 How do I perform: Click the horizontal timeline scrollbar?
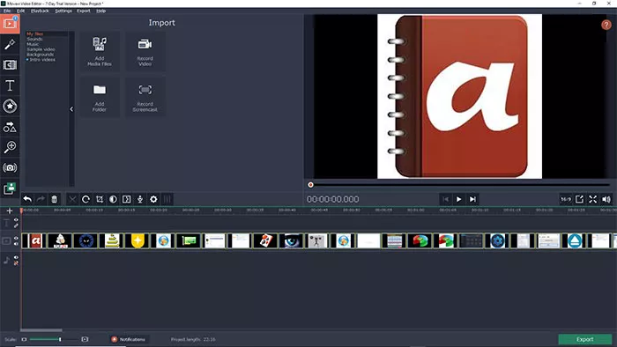tap(41, 330)
